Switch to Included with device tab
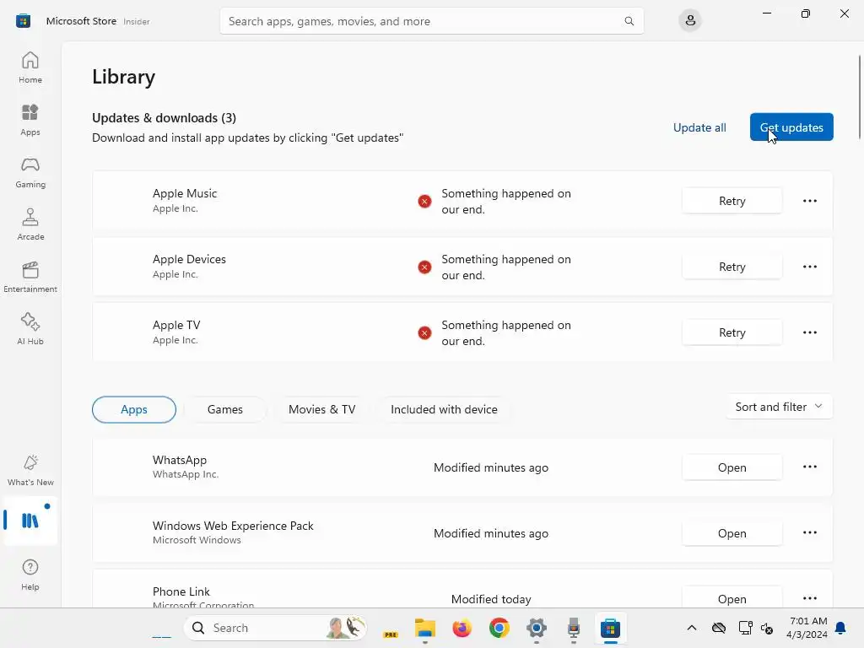 pyautogui.click(x=444, y=409)
